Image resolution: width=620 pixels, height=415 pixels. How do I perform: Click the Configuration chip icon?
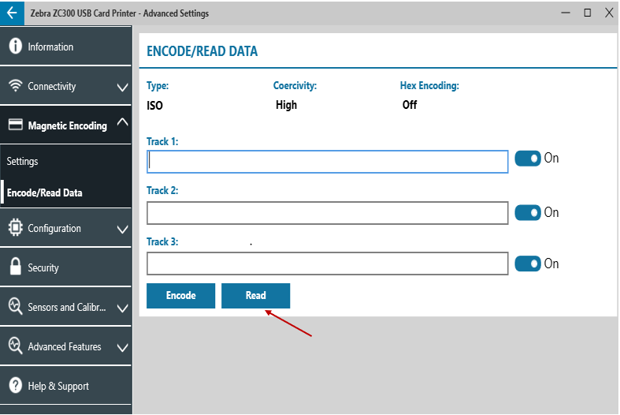pyautogui.click(x=15, y=228)
